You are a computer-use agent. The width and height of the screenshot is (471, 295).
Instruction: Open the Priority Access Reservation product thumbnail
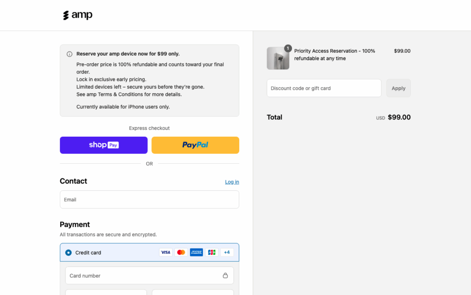pyautogui.click(x=278, y=58)
